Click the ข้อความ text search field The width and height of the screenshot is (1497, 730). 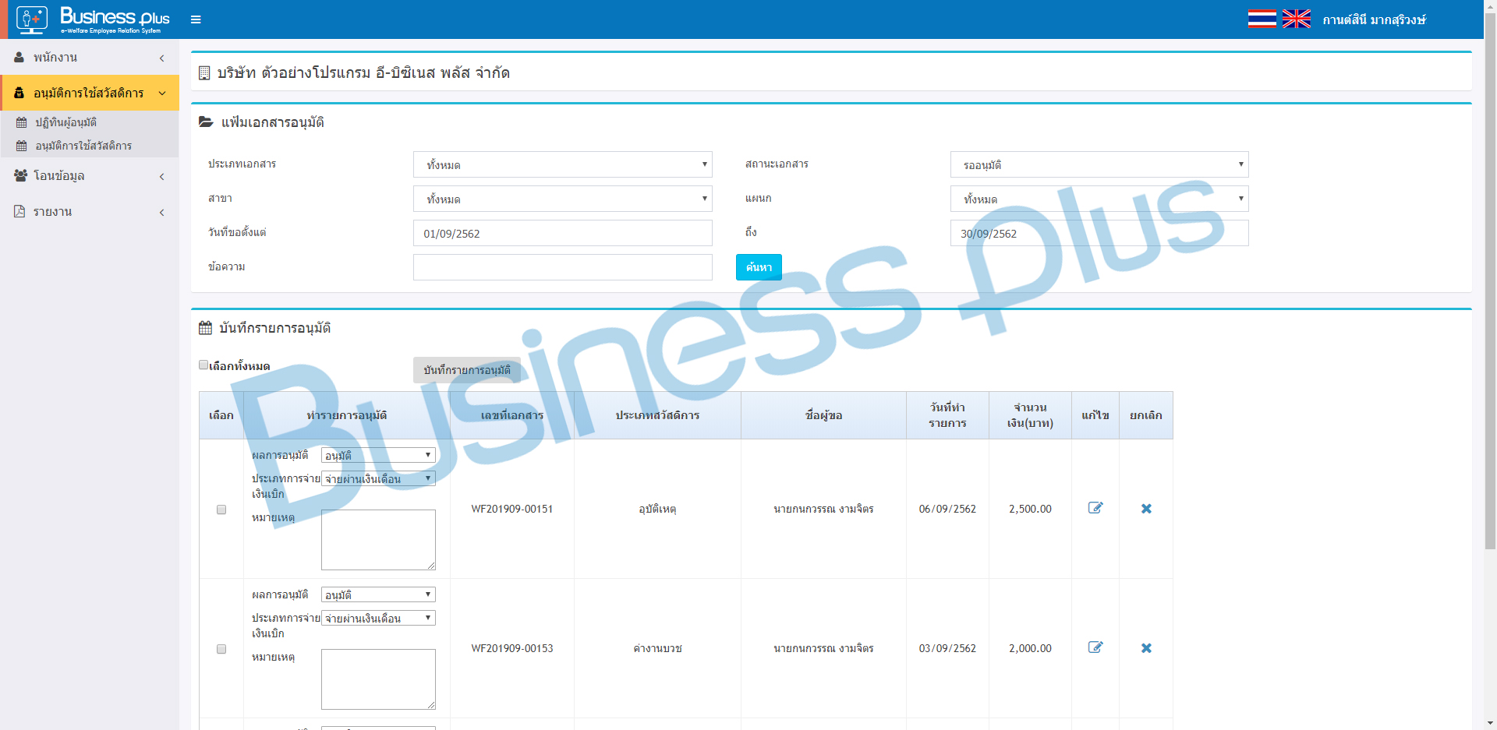click(562, 267)
